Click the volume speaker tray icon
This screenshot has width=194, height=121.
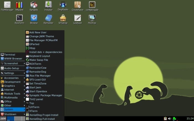[x=170, y=119]
